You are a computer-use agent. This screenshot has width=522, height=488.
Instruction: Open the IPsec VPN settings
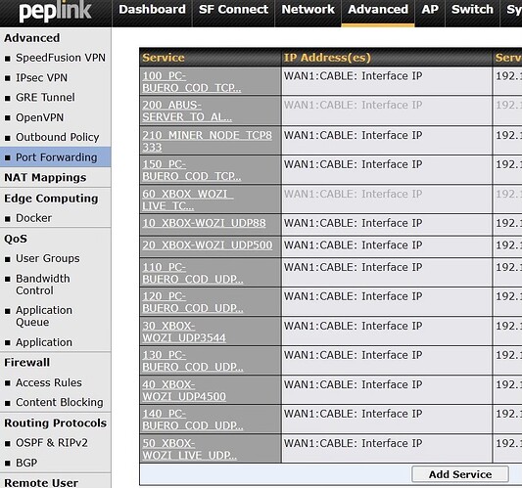[41, 78]
